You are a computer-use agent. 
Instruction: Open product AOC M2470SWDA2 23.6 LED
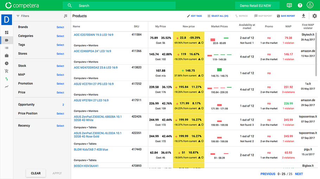pos(96,68)
